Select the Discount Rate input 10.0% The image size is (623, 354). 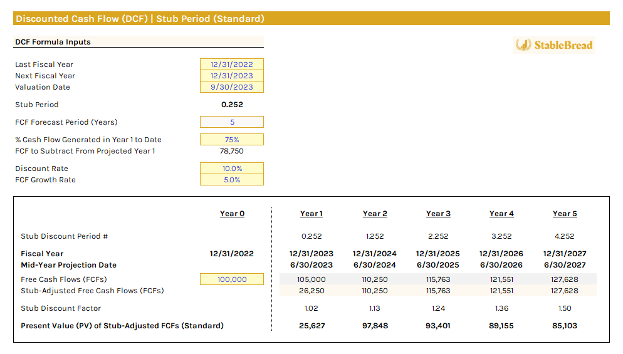coord(232,169)
